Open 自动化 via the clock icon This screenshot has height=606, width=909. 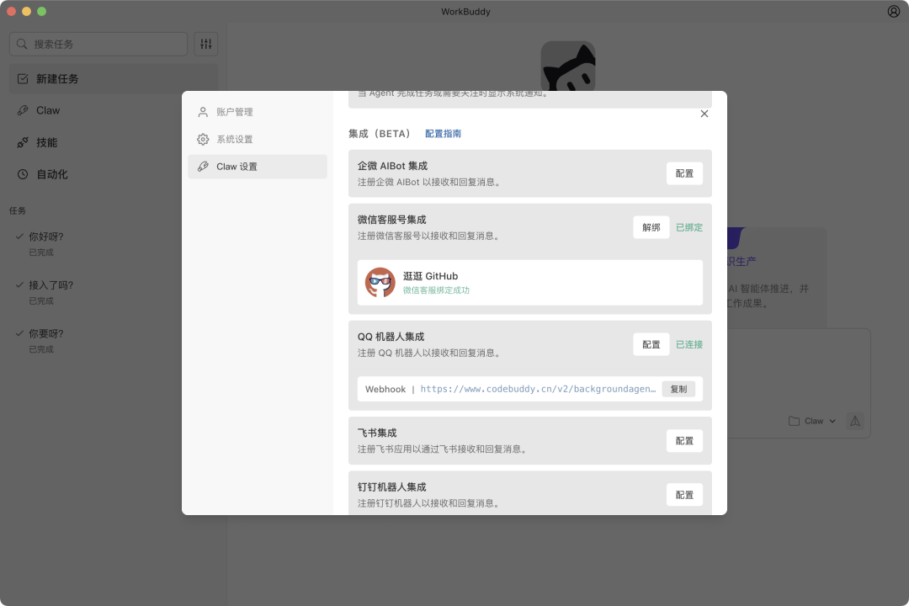[x=23, y=174]
